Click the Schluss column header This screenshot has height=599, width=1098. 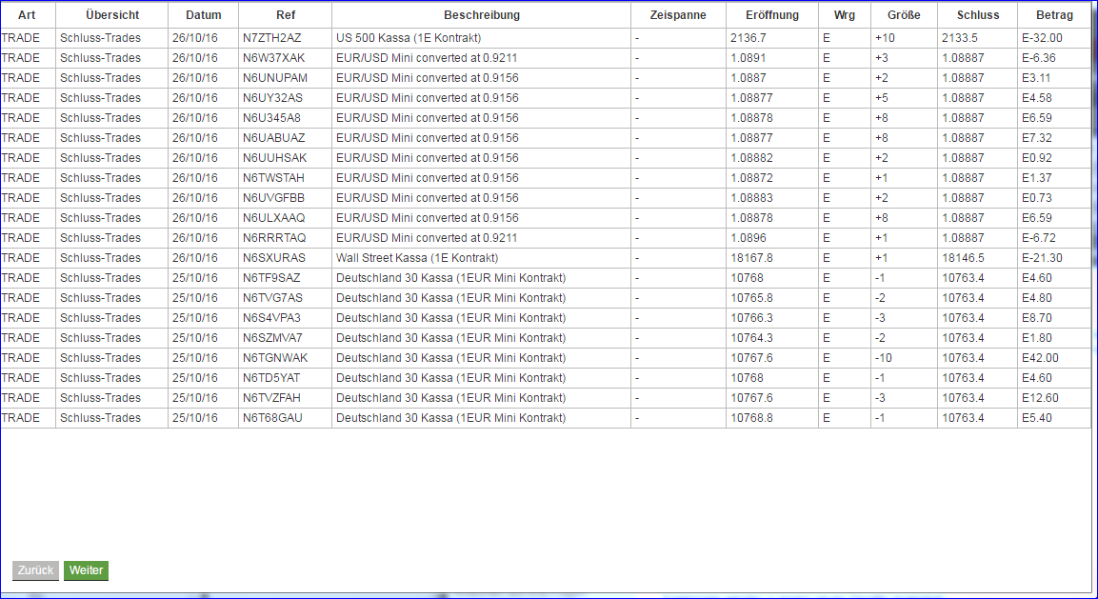pyautogui.click(x=978, y=14)
